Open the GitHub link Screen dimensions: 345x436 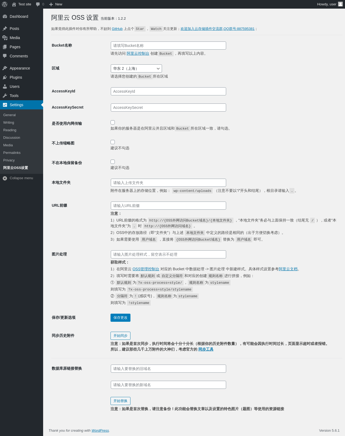117,29
